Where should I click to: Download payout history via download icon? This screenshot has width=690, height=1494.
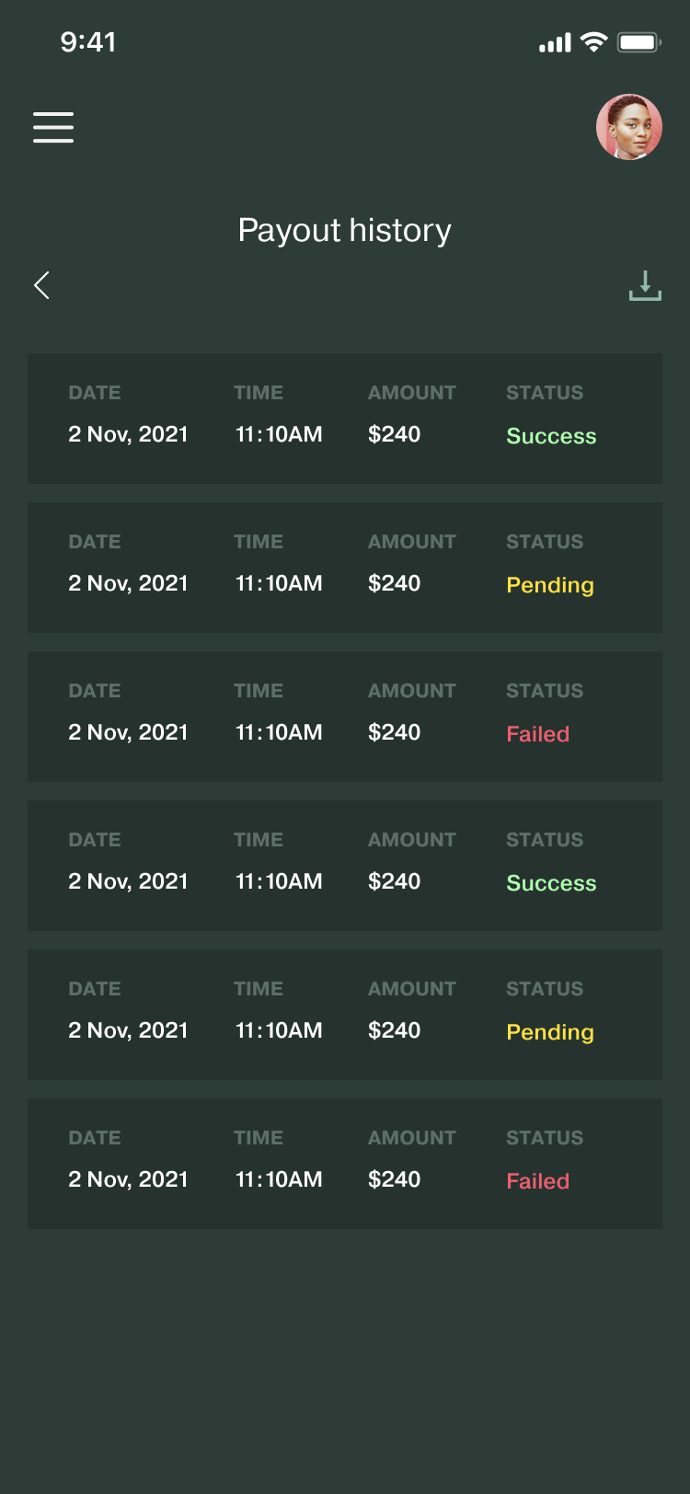pos(645,285)
